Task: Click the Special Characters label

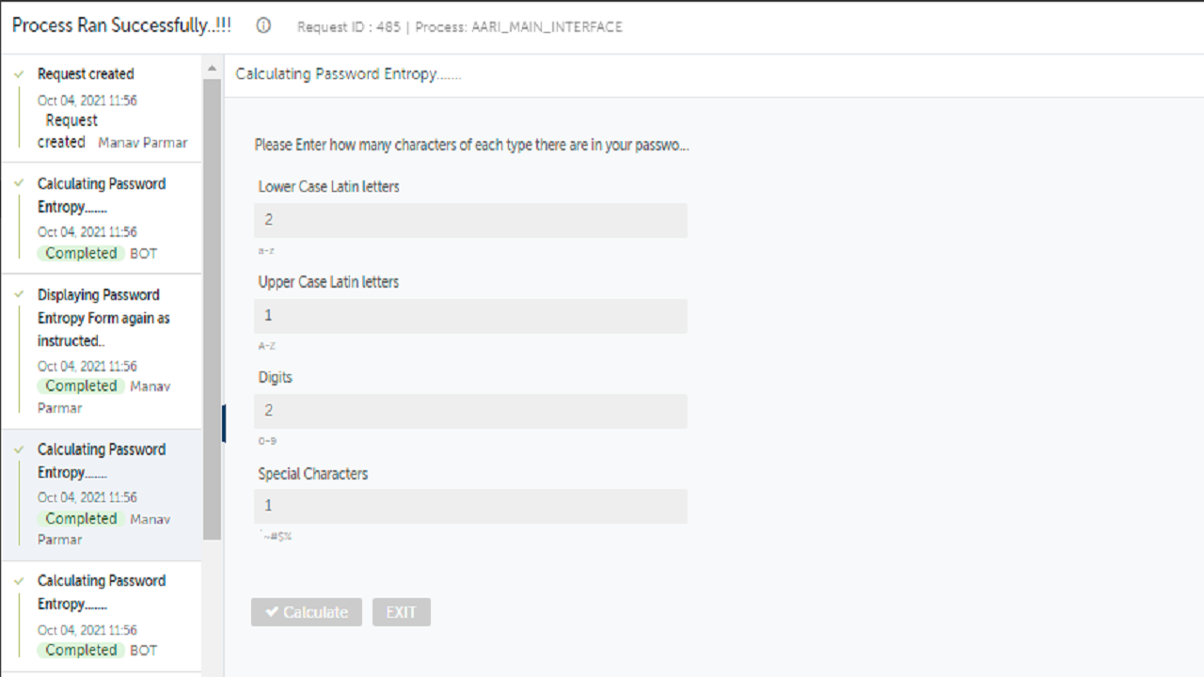Action: click(x=313, y=474)
